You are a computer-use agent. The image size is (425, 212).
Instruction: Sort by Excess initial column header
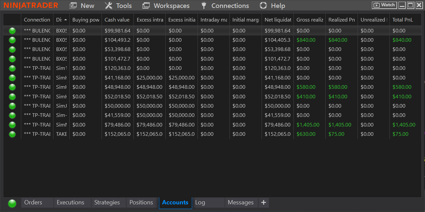pos(182,20)
